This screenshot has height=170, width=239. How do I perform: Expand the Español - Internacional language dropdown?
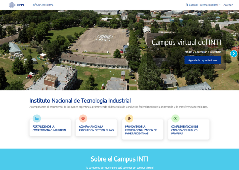pyautogui.click(x=203, y=5)
